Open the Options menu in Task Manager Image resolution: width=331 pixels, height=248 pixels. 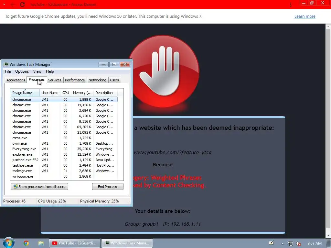[x=22, y=71]
